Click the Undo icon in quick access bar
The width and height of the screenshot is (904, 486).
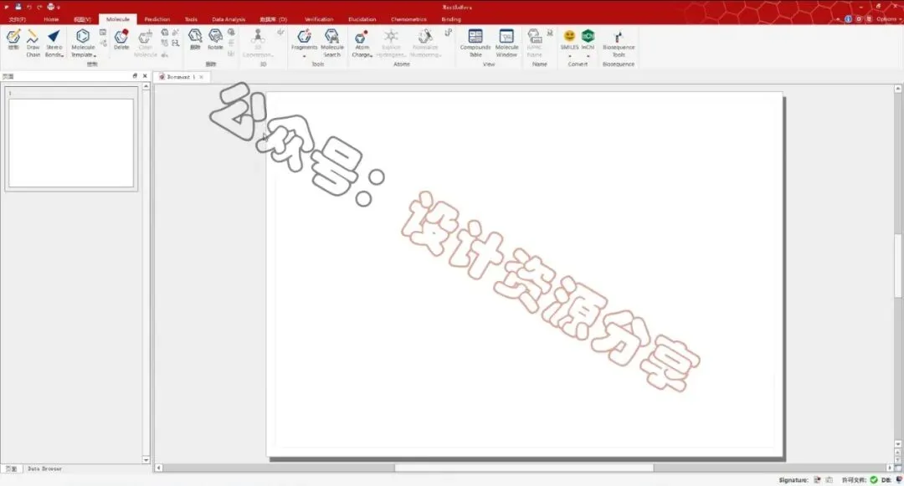[28, 7]
